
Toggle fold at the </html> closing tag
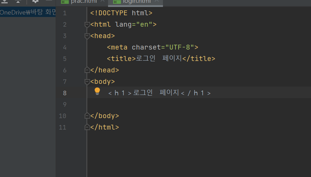(x=87, y=127)
